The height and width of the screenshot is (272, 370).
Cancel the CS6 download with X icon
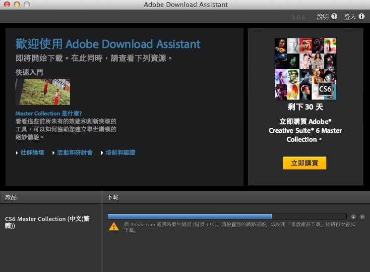(362, 217)
